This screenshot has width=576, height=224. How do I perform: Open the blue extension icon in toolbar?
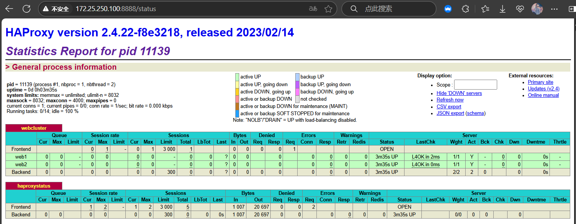pyautogui.click(x=448, y=9)
